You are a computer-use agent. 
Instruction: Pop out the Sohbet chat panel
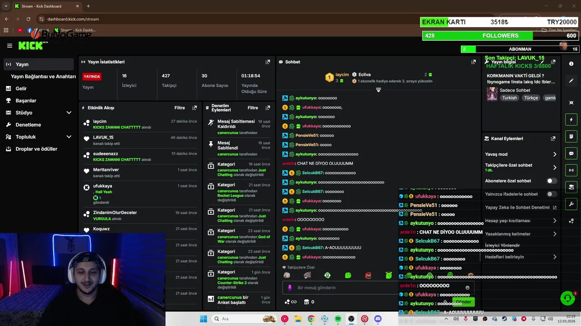click(x=473, y=62)
